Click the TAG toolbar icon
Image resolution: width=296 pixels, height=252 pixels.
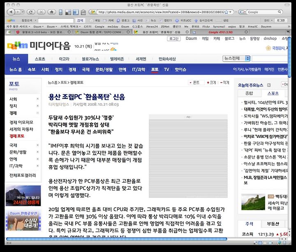coord(83,12)
